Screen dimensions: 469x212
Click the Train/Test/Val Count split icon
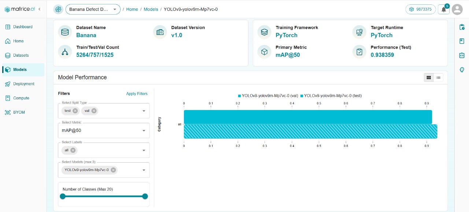[x=65, y=52]
